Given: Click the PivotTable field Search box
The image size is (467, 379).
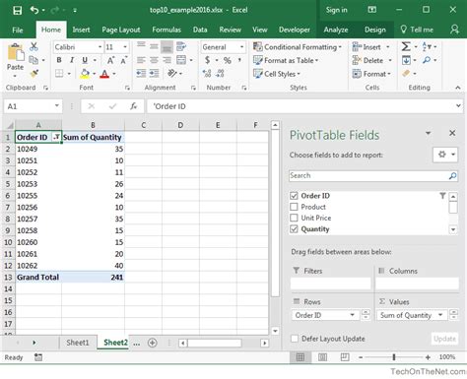Looking at the screenshot, I should pos(373,175).
